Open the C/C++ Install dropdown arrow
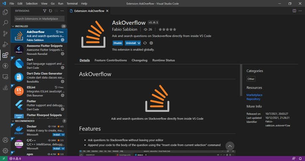Image resolution: width=305 pixels, height=161 pixels. pos(63,148)
